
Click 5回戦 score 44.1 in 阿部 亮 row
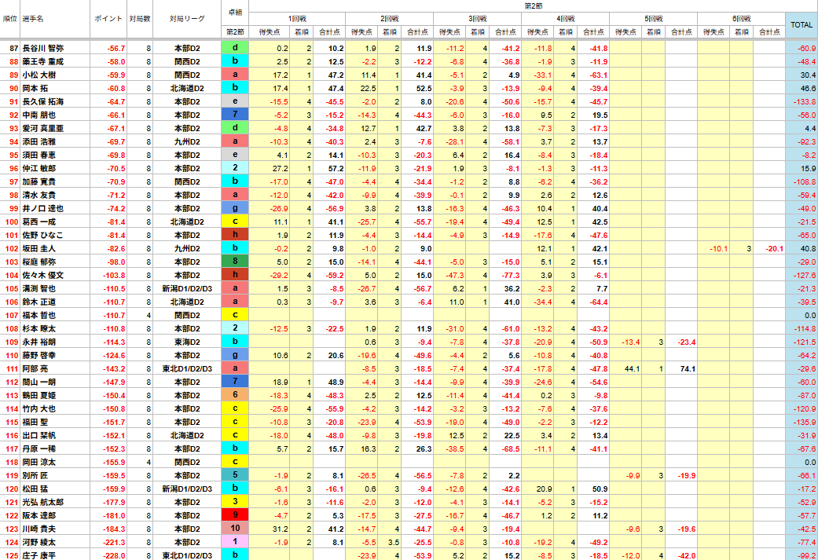[632, 368]
